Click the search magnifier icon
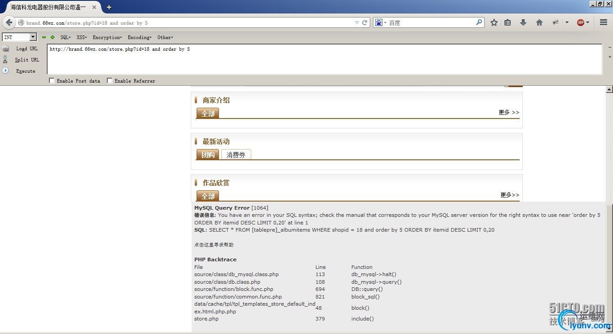613x334 pixels. point(479,22)
